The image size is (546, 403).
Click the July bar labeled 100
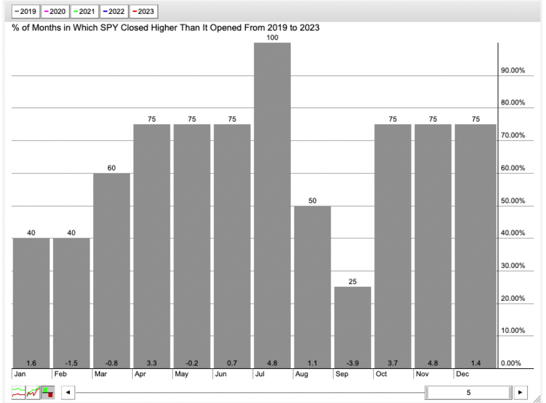pos(272,205)
